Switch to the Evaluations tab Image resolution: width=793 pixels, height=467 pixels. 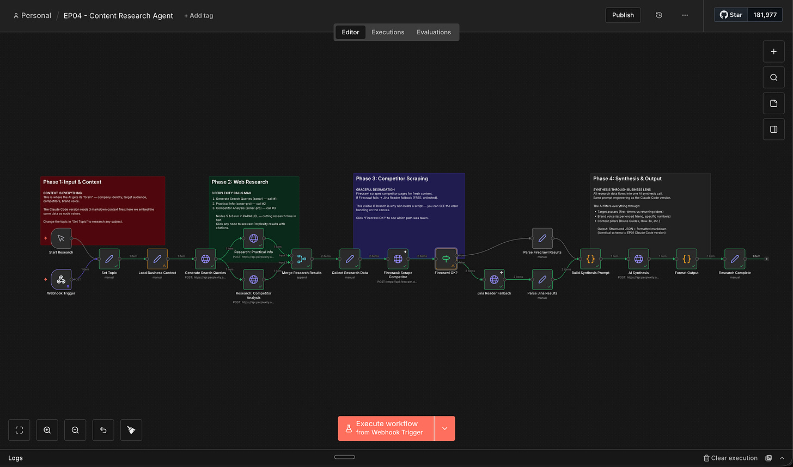[434, 32]
